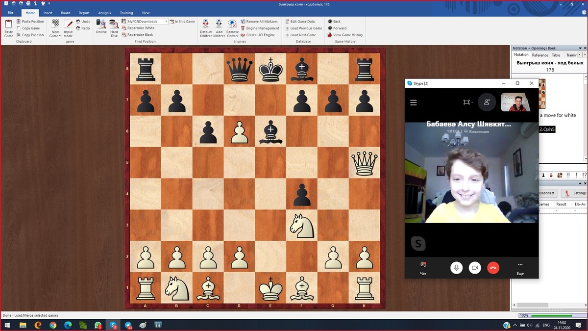588x331 pixels.
Task: Select the Reference tab in notation pane
Action: pos(540,55)
